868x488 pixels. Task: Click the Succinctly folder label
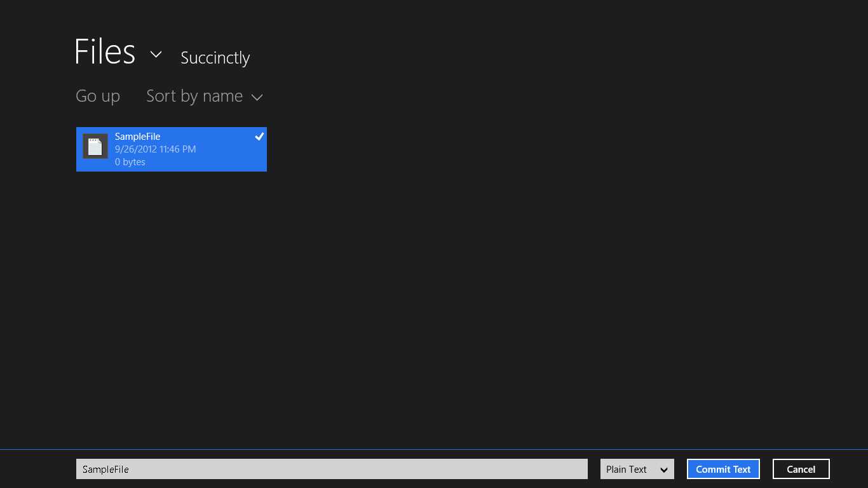coord(215,57)
